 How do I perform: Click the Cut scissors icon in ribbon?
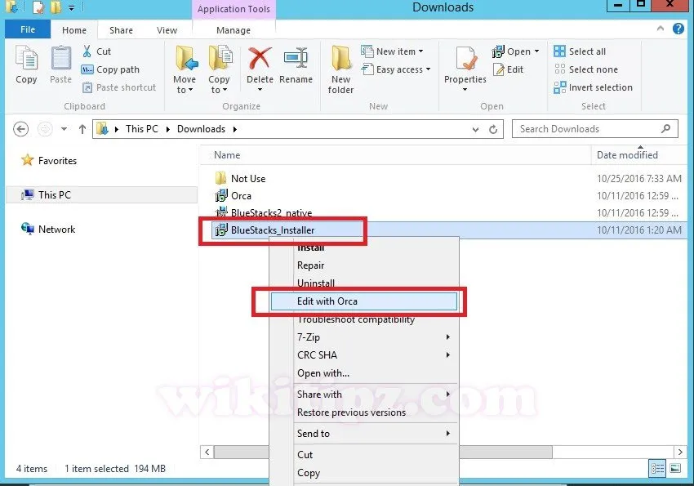click(87, 51)
